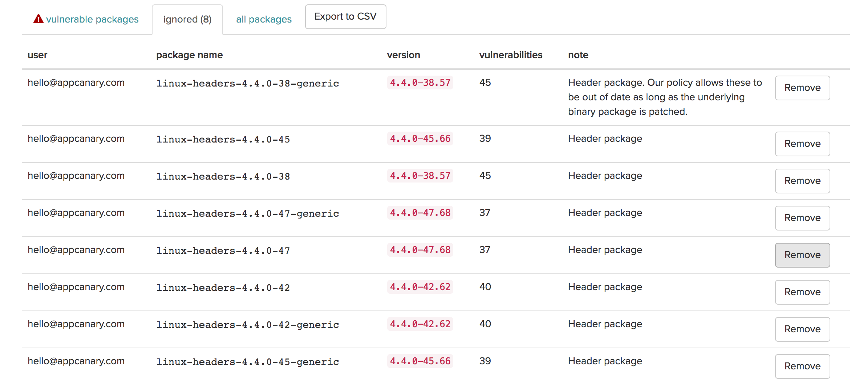This screenshot has width=855, height=381.
Task: Remove linux-headers-4.4.0-47-generic from ignored list
Action: [802, 218]
